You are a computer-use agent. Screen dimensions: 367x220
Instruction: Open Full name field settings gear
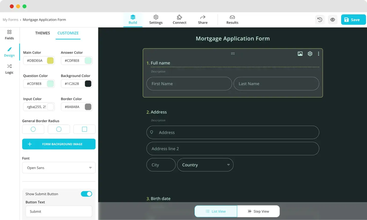pos(310,54)
